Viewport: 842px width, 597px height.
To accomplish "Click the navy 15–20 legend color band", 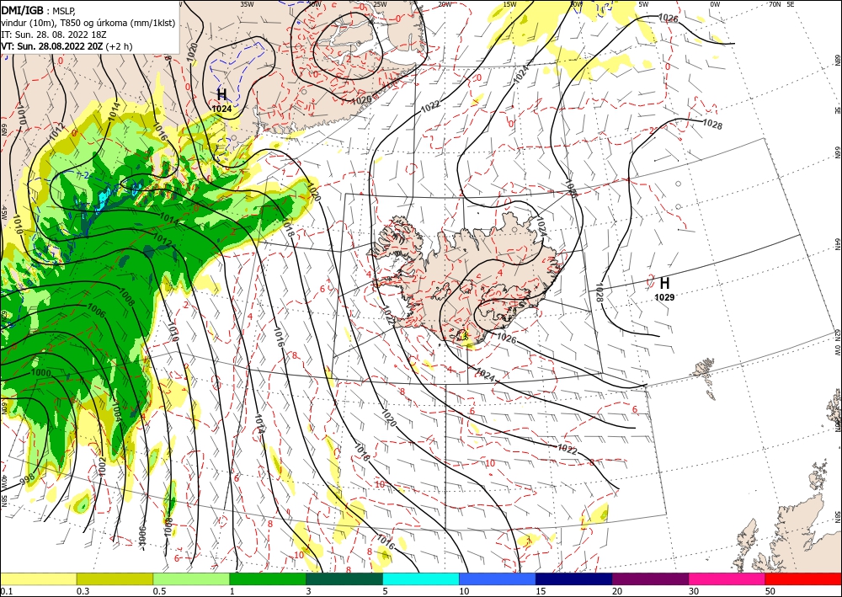I will 574,578.
